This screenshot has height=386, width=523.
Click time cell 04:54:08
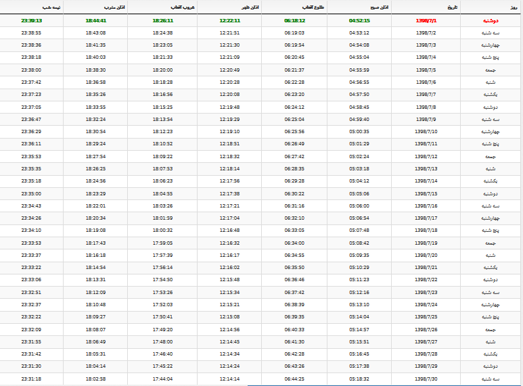point(359,45)
